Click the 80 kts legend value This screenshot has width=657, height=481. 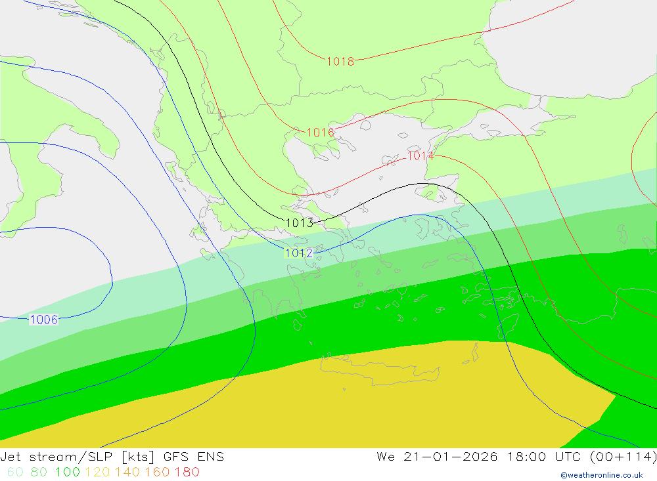click(x=39, y=472)
